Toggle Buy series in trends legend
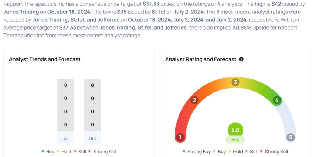 pos(48,152)
